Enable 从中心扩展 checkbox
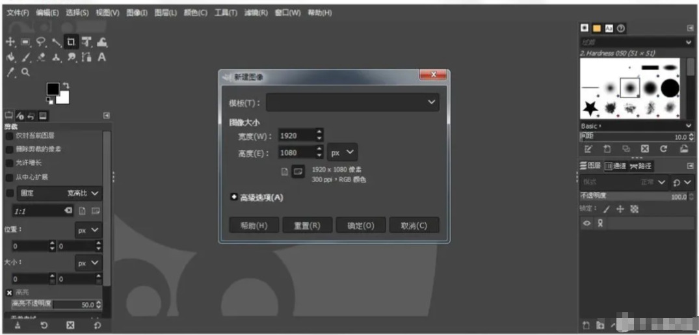The image size is (699, 335). [9, 178]
